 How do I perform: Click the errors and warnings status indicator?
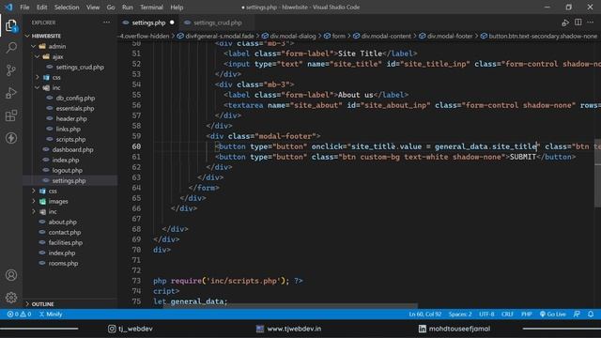click(19, 315)
